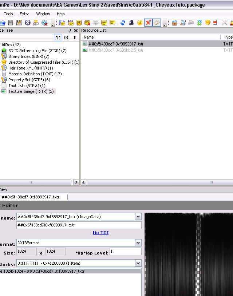The height and width of the screenshot is (296, 233).
Task: Click the Close package round X icon
Action: 28,23
